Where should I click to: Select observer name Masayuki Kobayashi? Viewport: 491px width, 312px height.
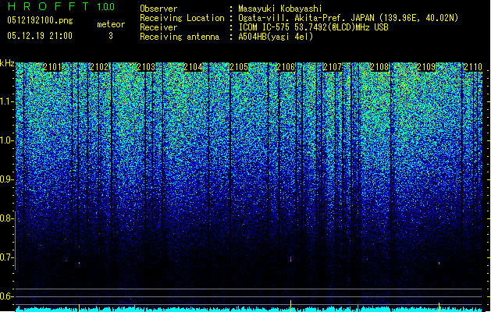pyautogui.click(x=280, y=9)
